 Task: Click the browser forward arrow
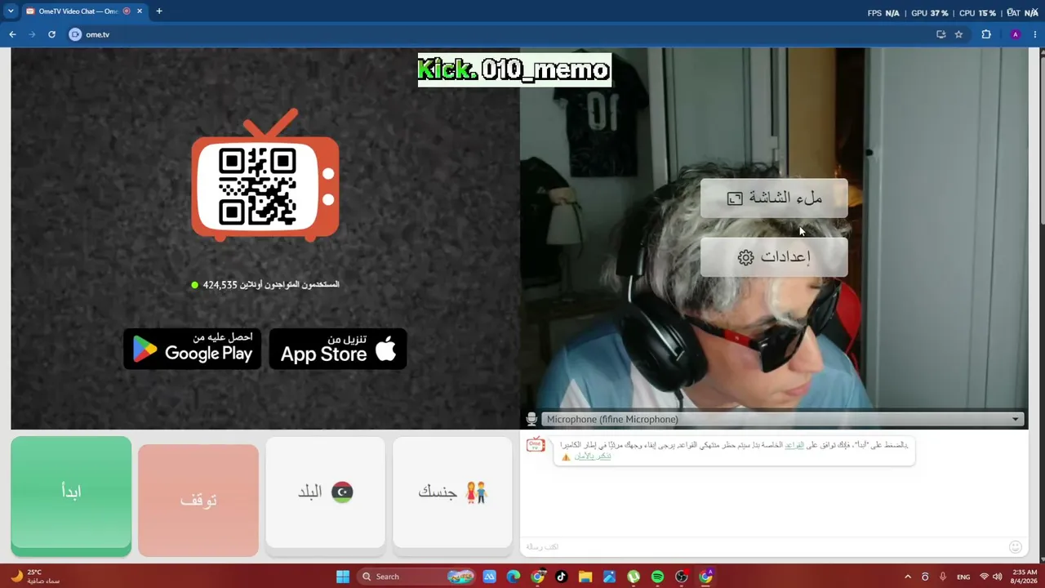[x=32, y=34]
